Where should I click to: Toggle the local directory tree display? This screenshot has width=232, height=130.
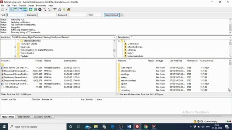click(16, 10)
